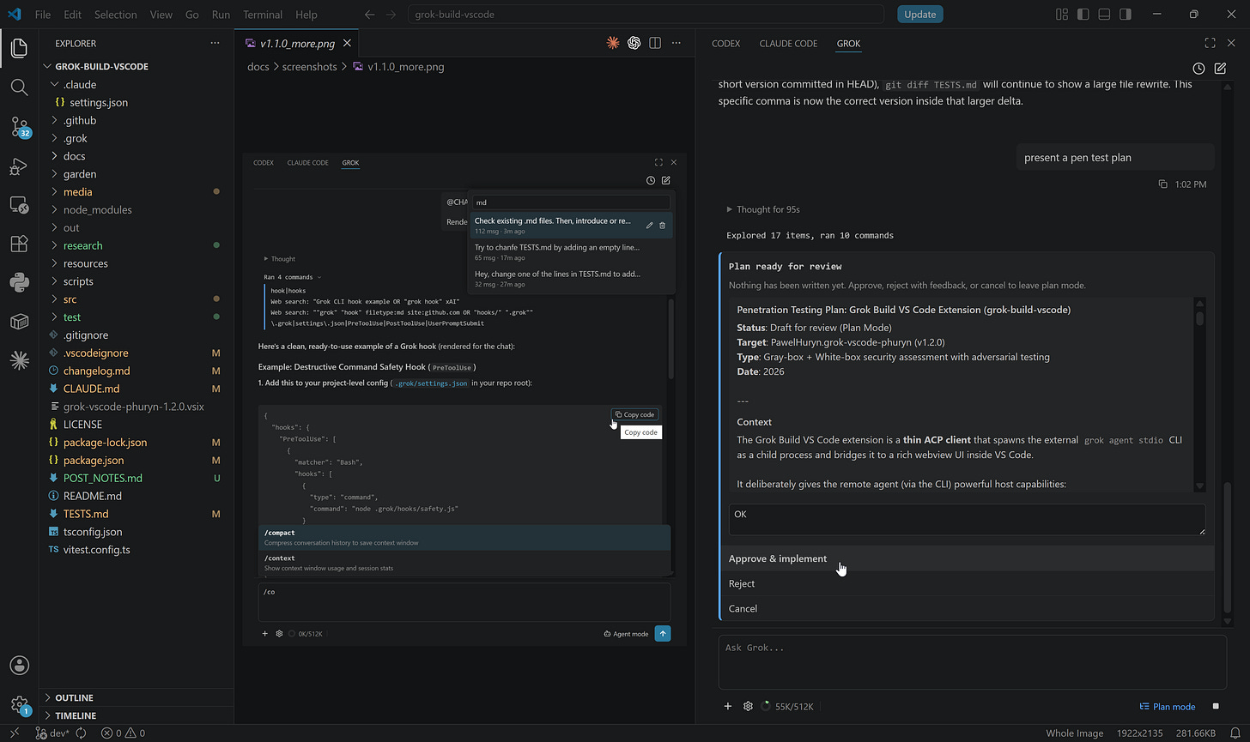Add attachment with plus icon in Grok input

[x=728, y=706]
